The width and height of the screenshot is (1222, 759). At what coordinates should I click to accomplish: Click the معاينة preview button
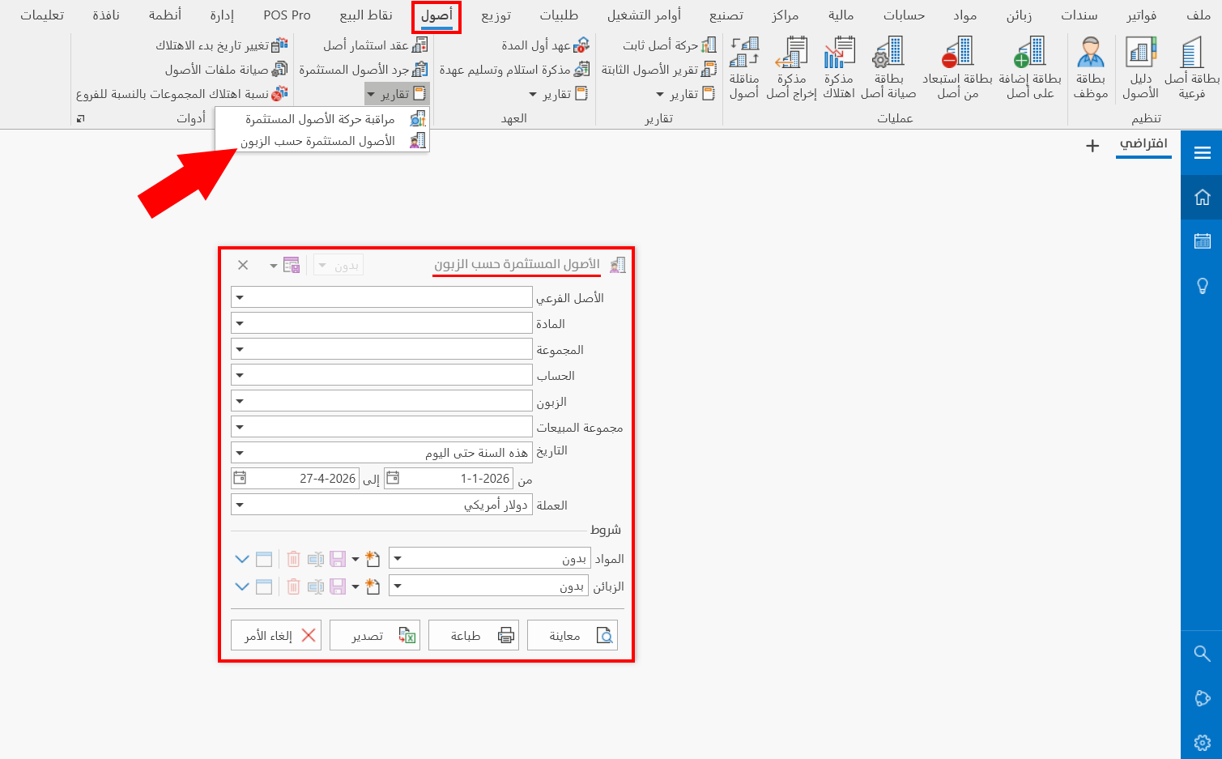[573, 635]
